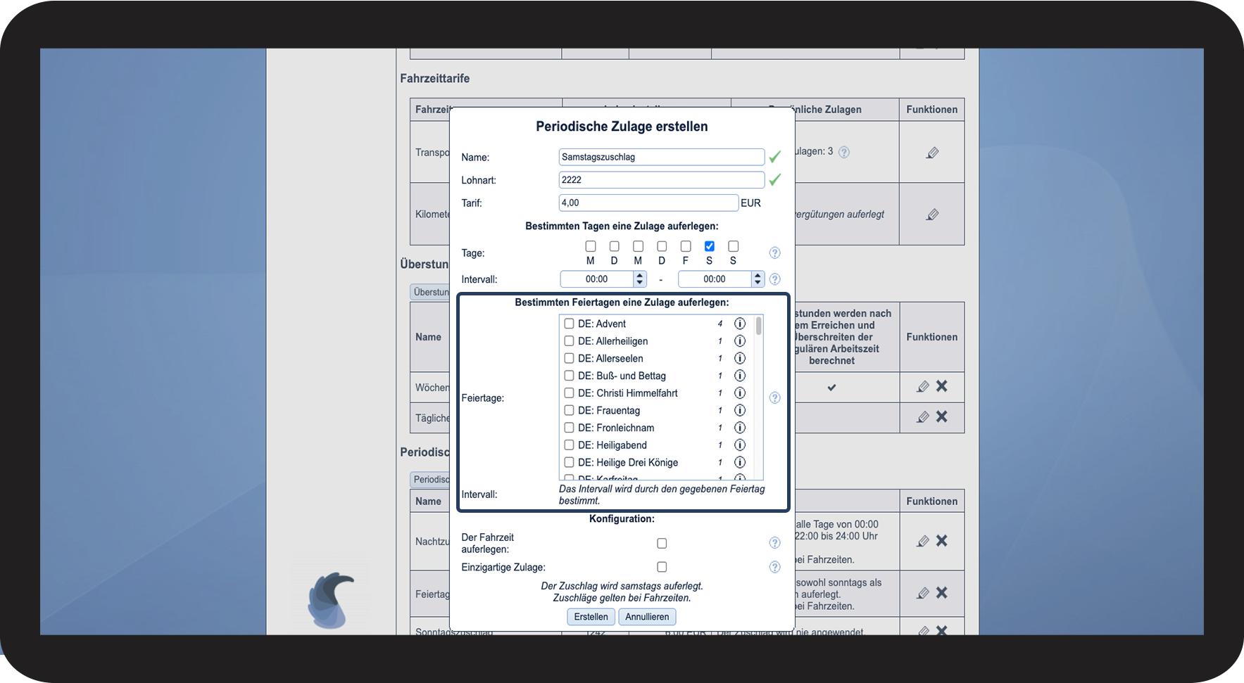Click the Tarif field showing 4,00

[x=648, y=203]
